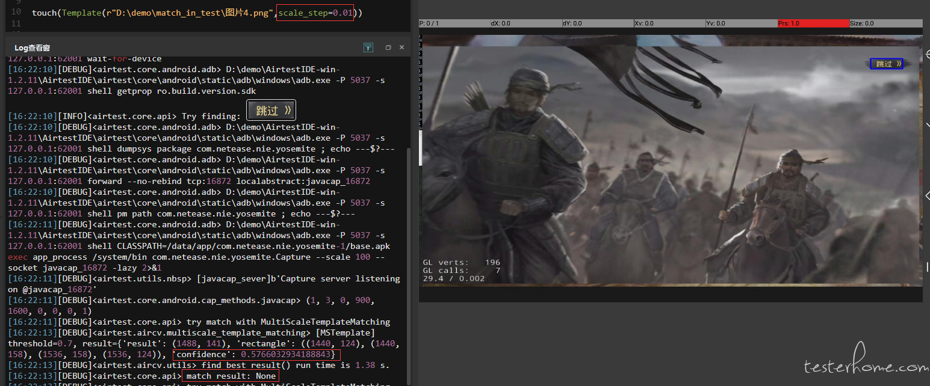Viewport: 930px width, 386px height.
Task: Click the 'Yv: 0.0' status cell
Action: point(740,23)
